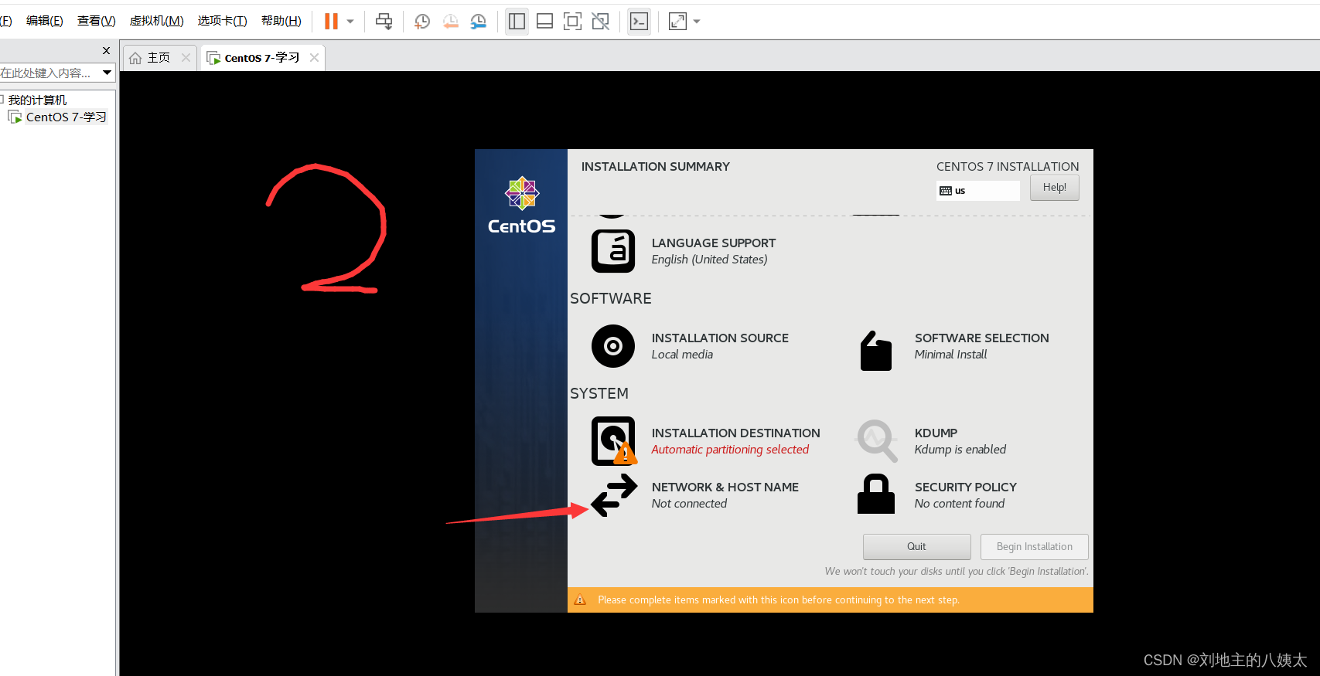This screenshot has height=676, width=1320.
Task: Collapse the 我的计算机 tree node
Action: point(2,100)
